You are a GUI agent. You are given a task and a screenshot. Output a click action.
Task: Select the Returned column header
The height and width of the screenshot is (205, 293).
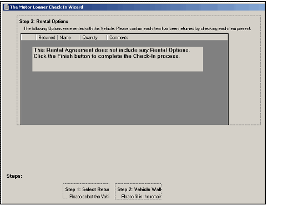(x=47, y=37)
